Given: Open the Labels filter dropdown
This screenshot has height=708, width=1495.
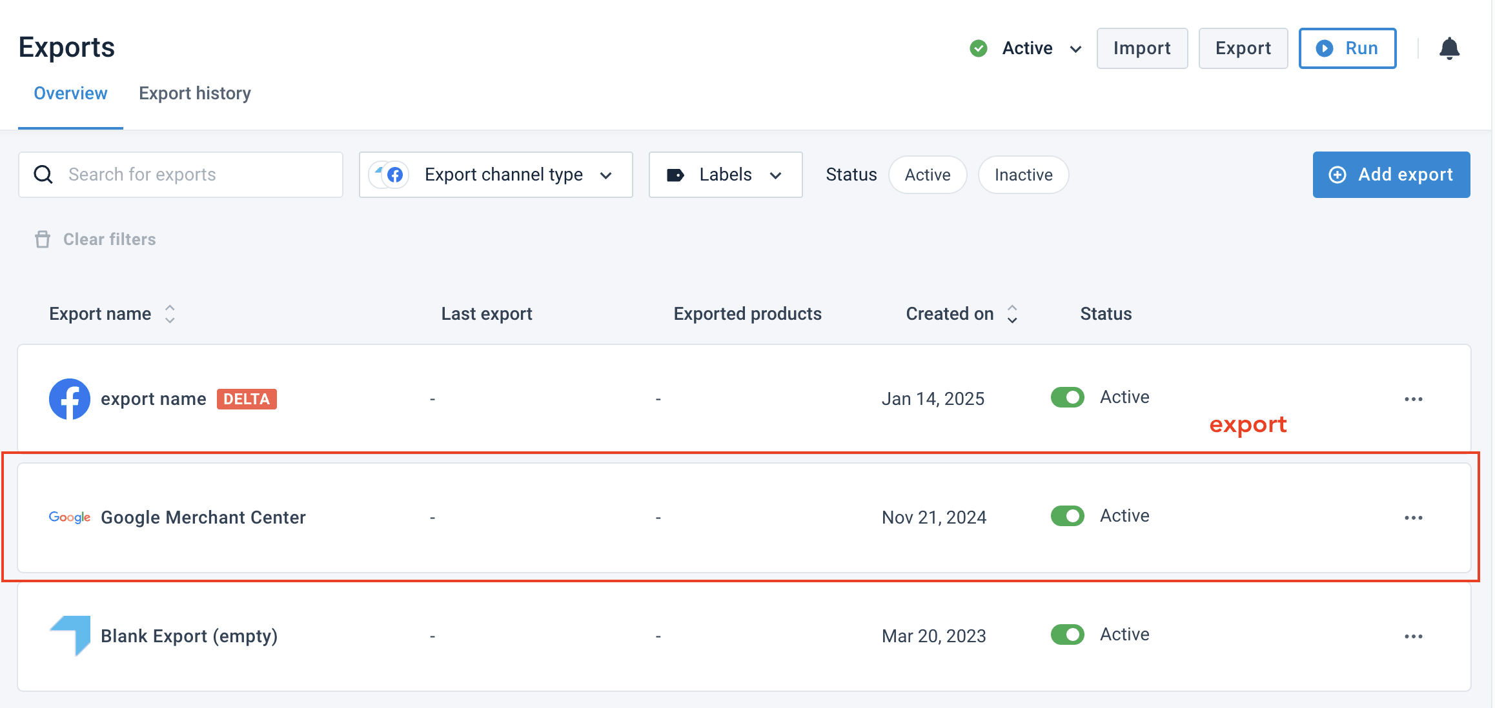Looking at the screenshot, I should (725, 175).
